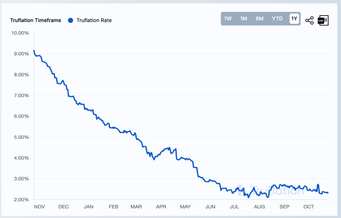
Task: Click the 10.00% y-axis label
Action: tap(20, 33)
